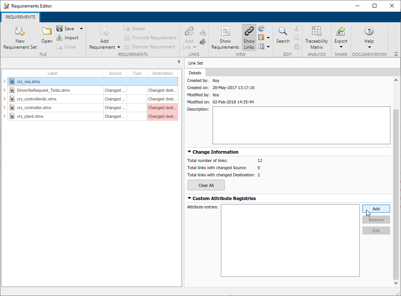Switch to the REQUIREMENTS ribbon tab
This screenshot has width=401, height=296.
(20, 17)
